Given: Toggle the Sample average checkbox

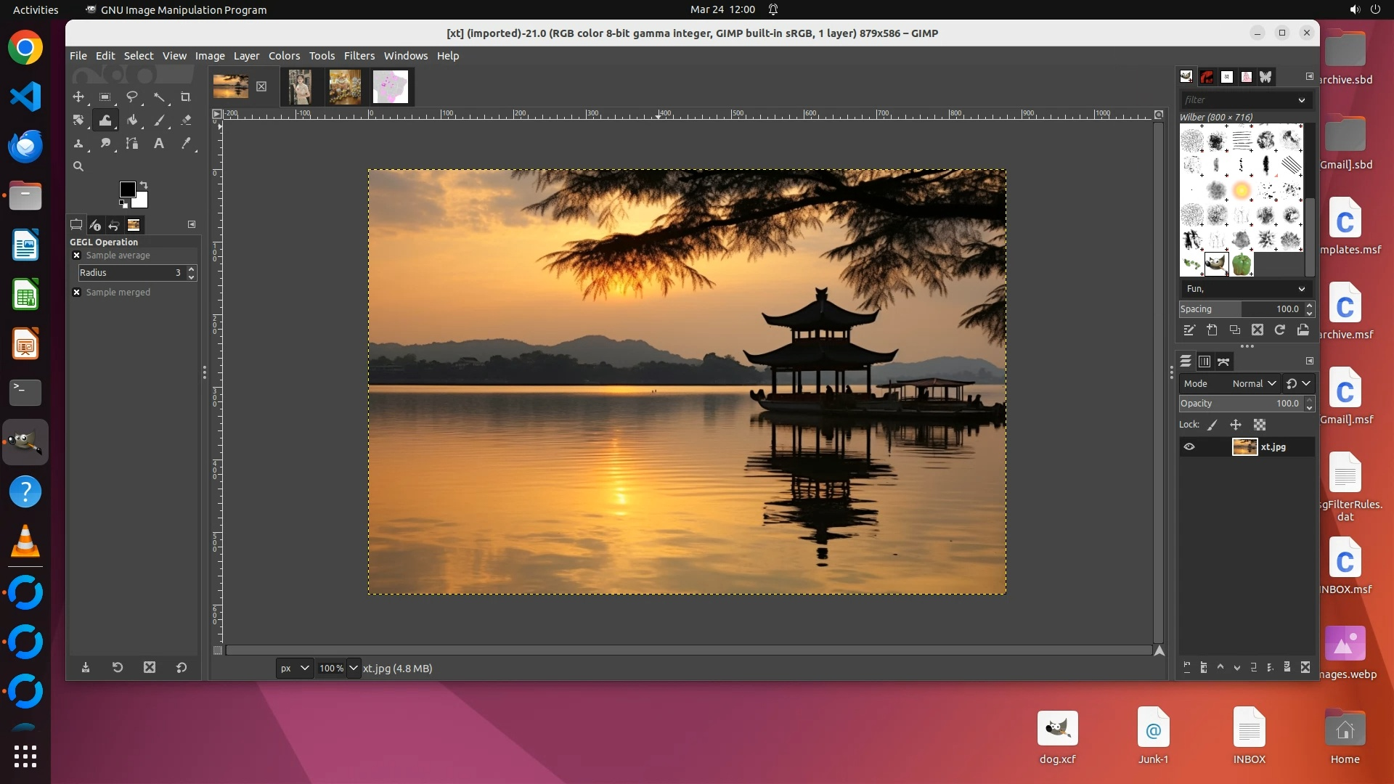Looking at the screenshot, I should point(77,256).
